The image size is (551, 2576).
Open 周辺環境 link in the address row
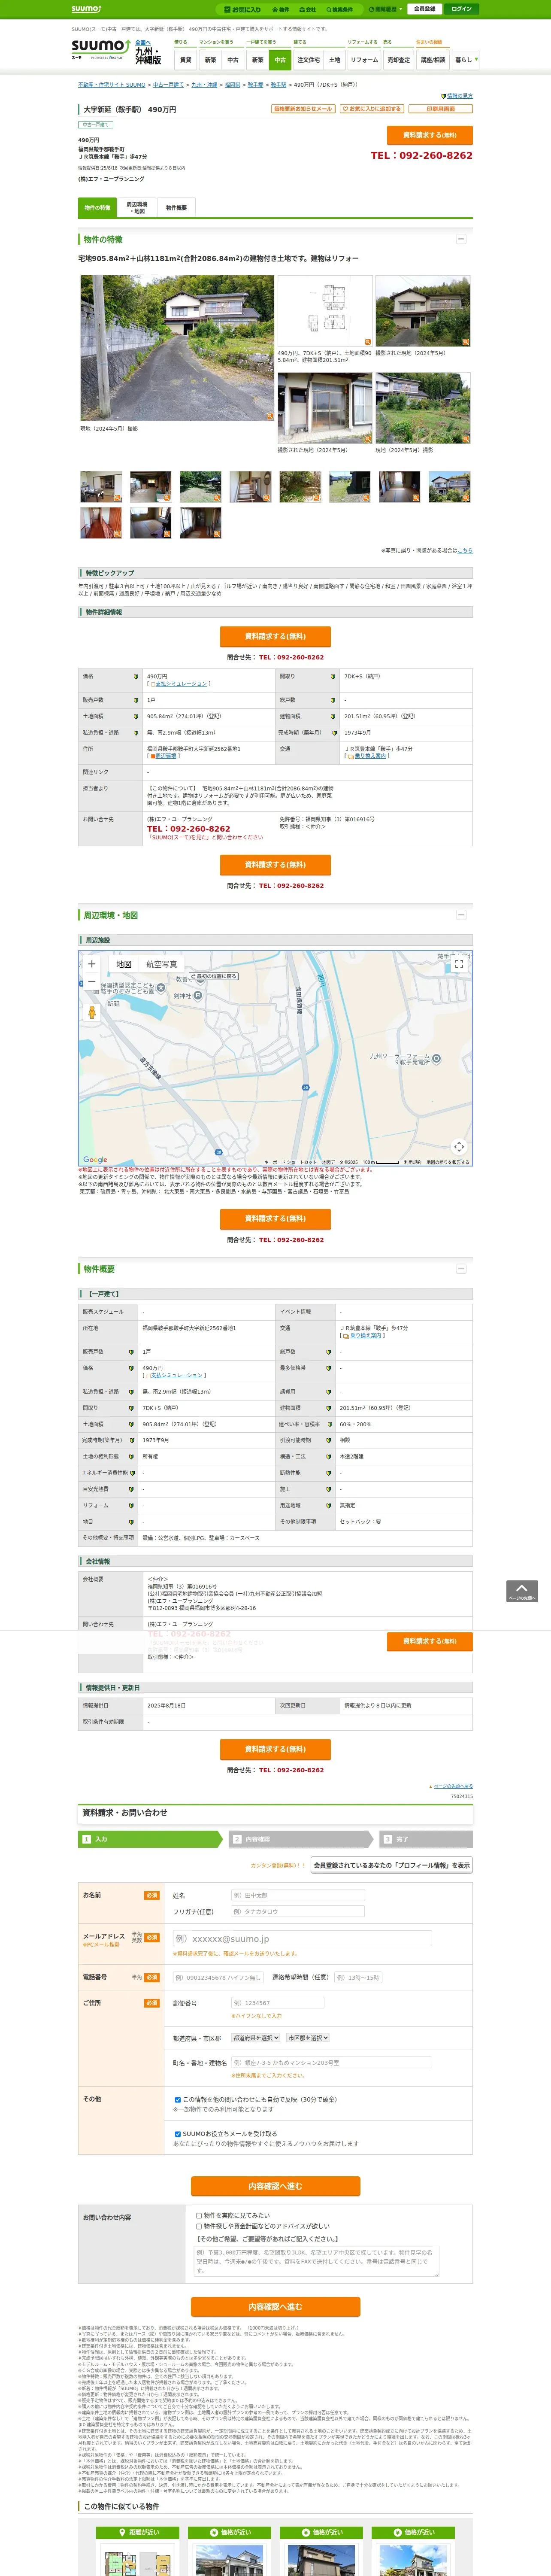coord(165,756)
